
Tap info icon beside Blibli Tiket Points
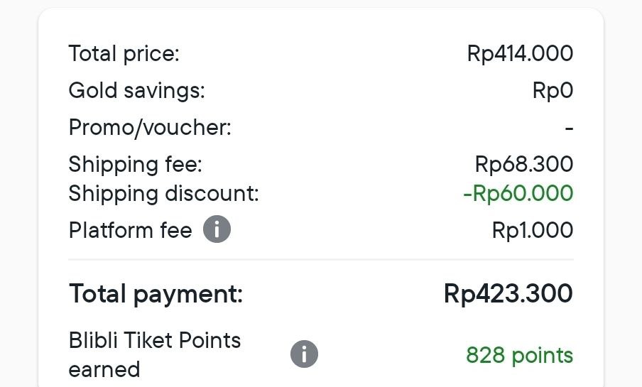click(x=304, y=354)
